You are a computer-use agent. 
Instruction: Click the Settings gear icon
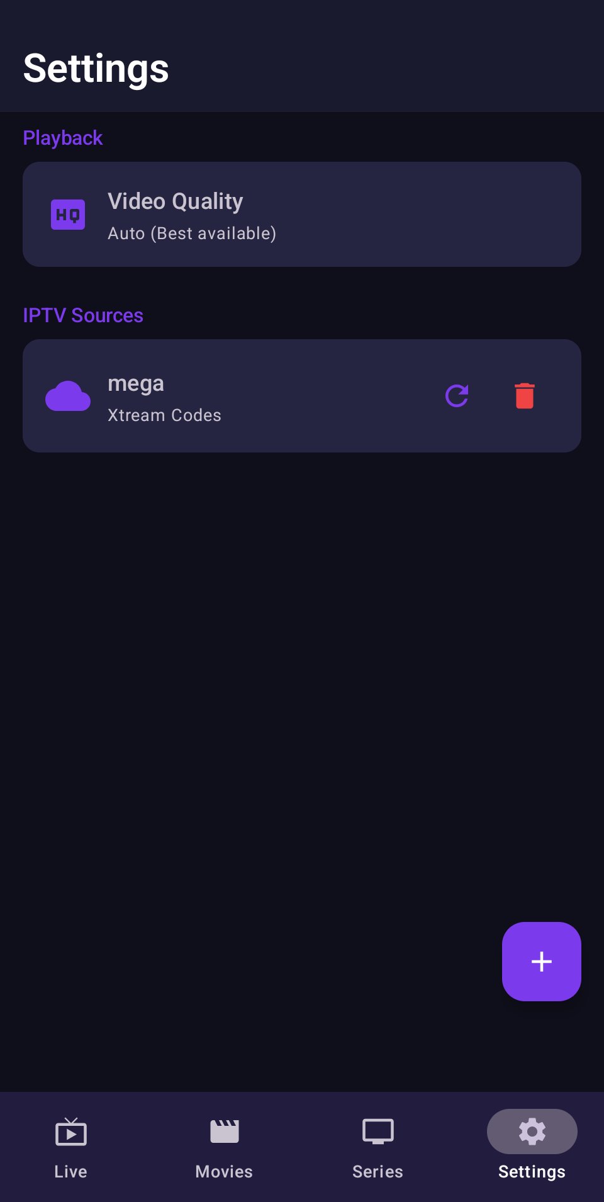(x=532, y=1132)
